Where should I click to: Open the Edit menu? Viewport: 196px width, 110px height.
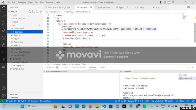13,2
